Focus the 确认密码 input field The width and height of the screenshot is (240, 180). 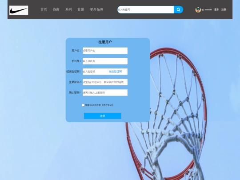105,92
